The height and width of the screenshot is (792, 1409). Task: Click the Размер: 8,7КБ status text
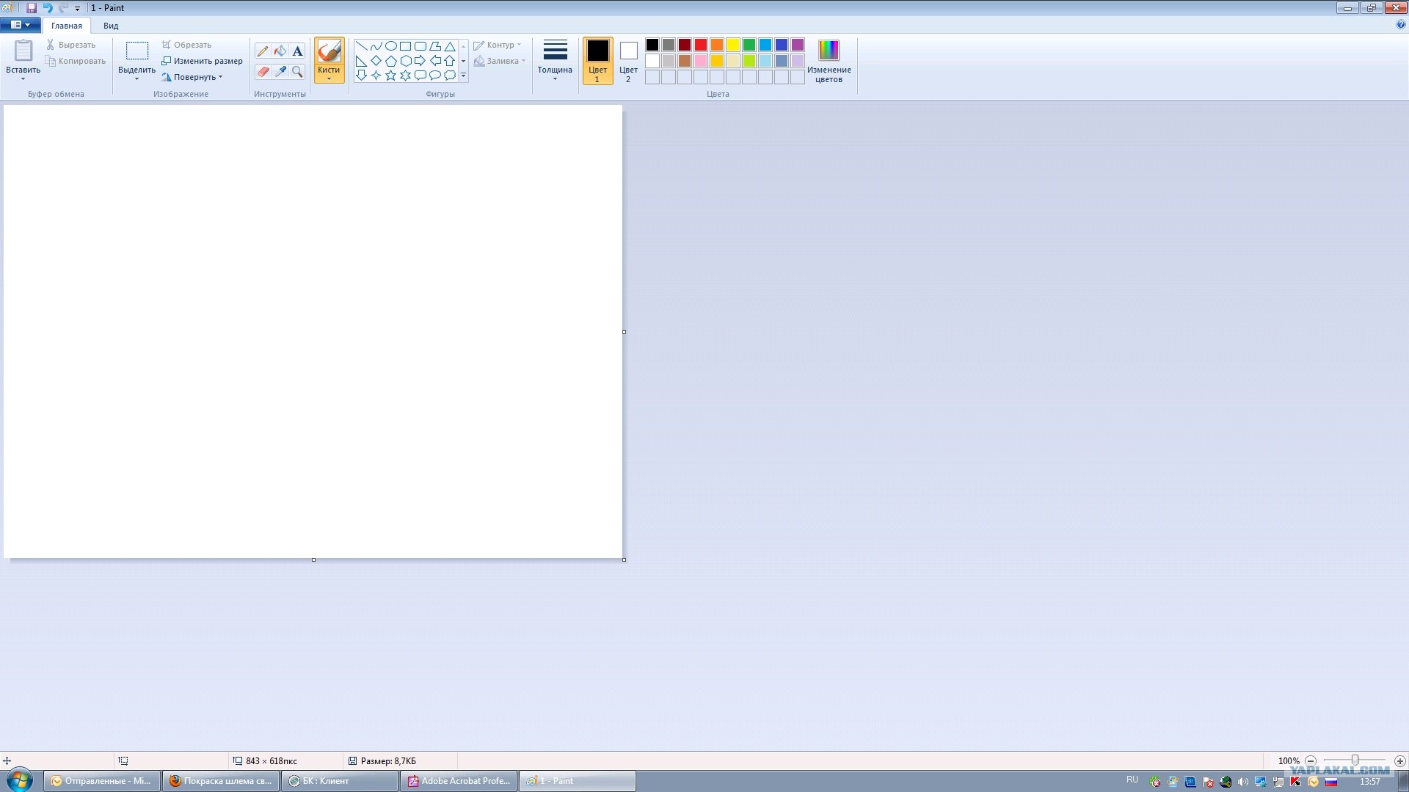click(x=388, y=761)
